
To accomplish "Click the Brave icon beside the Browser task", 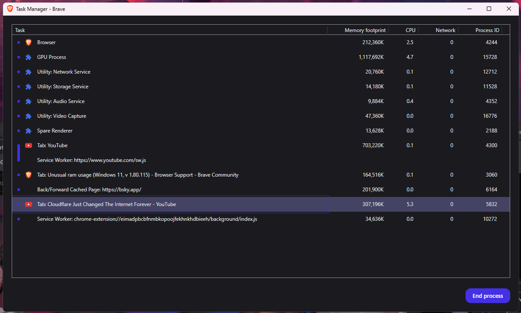I will [29, 42].
